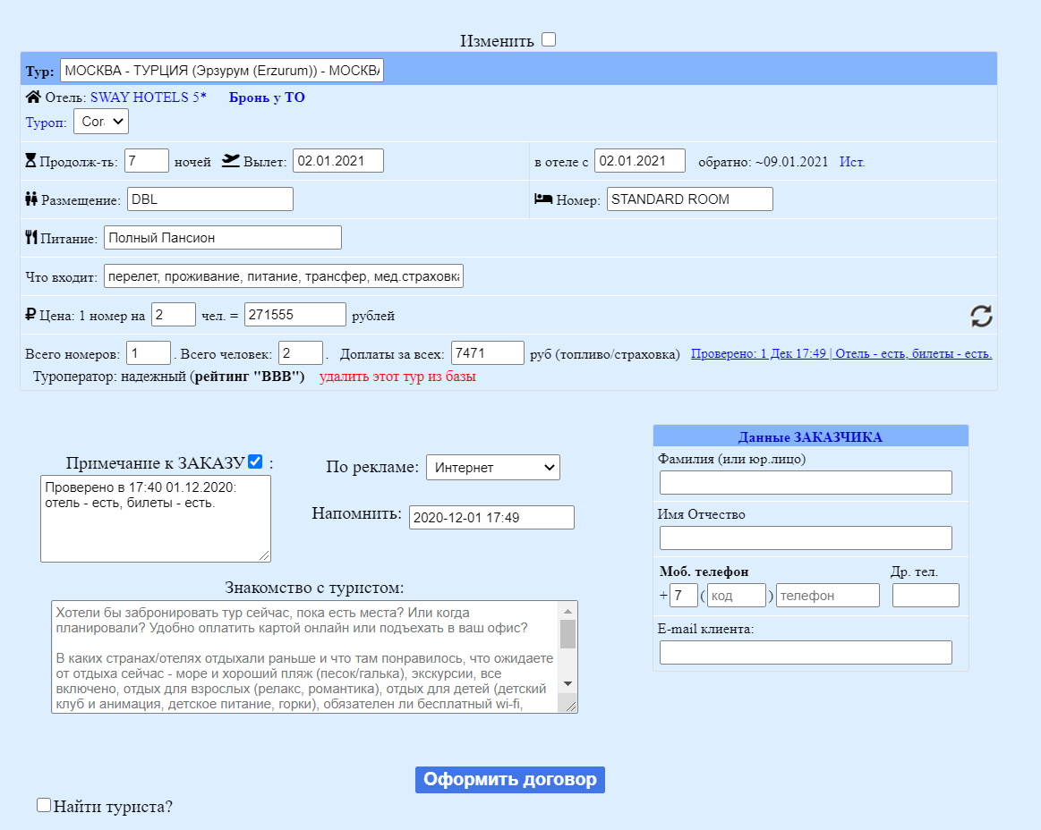The height and width of the screenshot is (830, 1041).
Task: Click the Вылет date field
Action: coord(338,161)
